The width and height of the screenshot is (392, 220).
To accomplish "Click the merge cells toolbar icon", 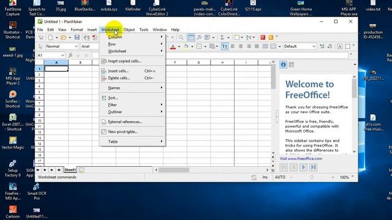I will coord(274,46).
